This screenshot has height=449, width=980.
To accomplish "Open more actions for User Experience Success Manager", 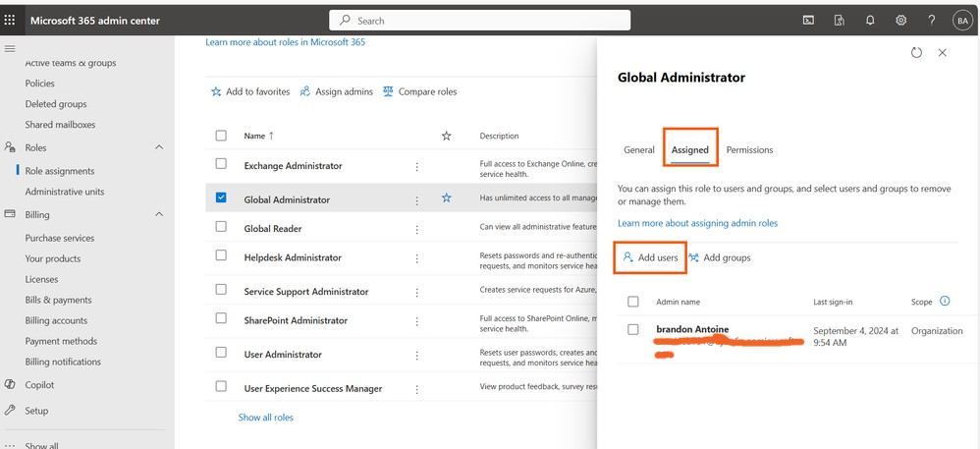I will coord(417,389).
